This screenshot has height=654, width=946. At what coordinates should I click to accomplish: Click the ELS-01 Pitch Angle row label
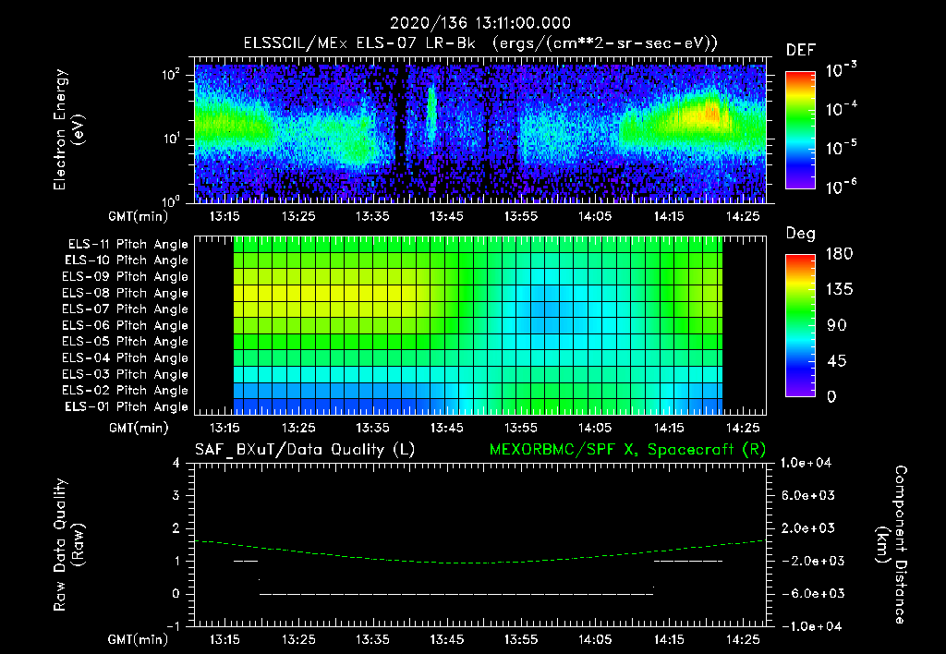127,406
